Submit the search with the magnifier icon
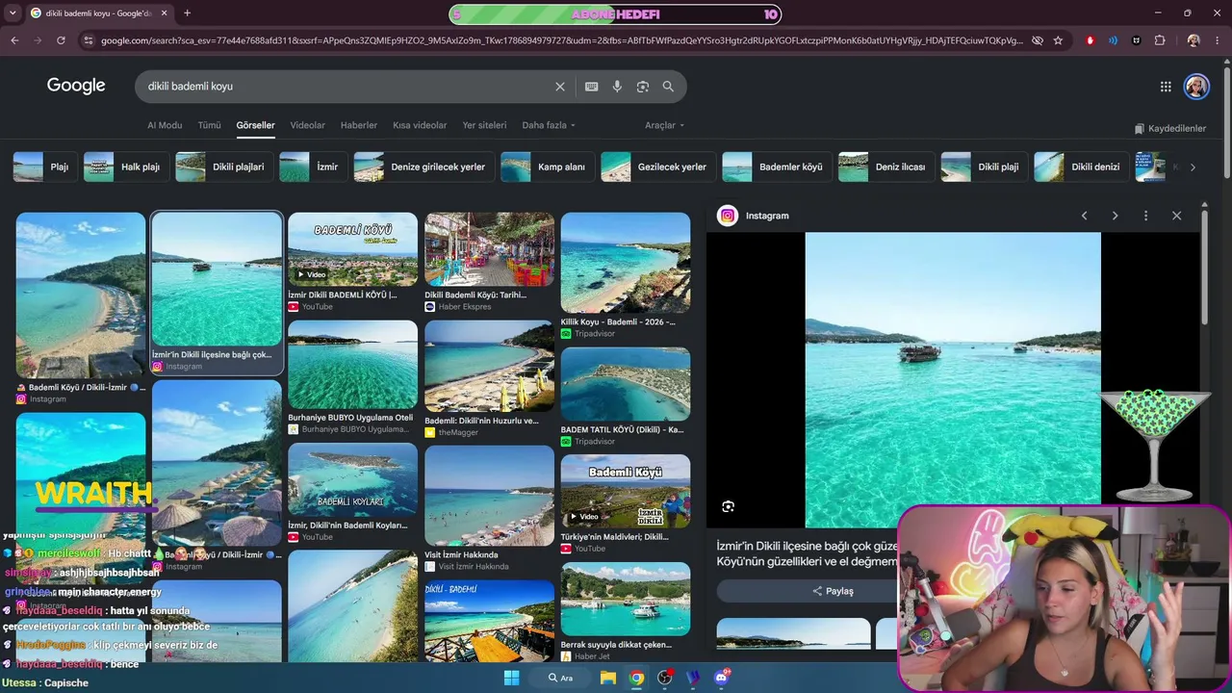Viewport: 1232px width, 693px height. point(668,87)
